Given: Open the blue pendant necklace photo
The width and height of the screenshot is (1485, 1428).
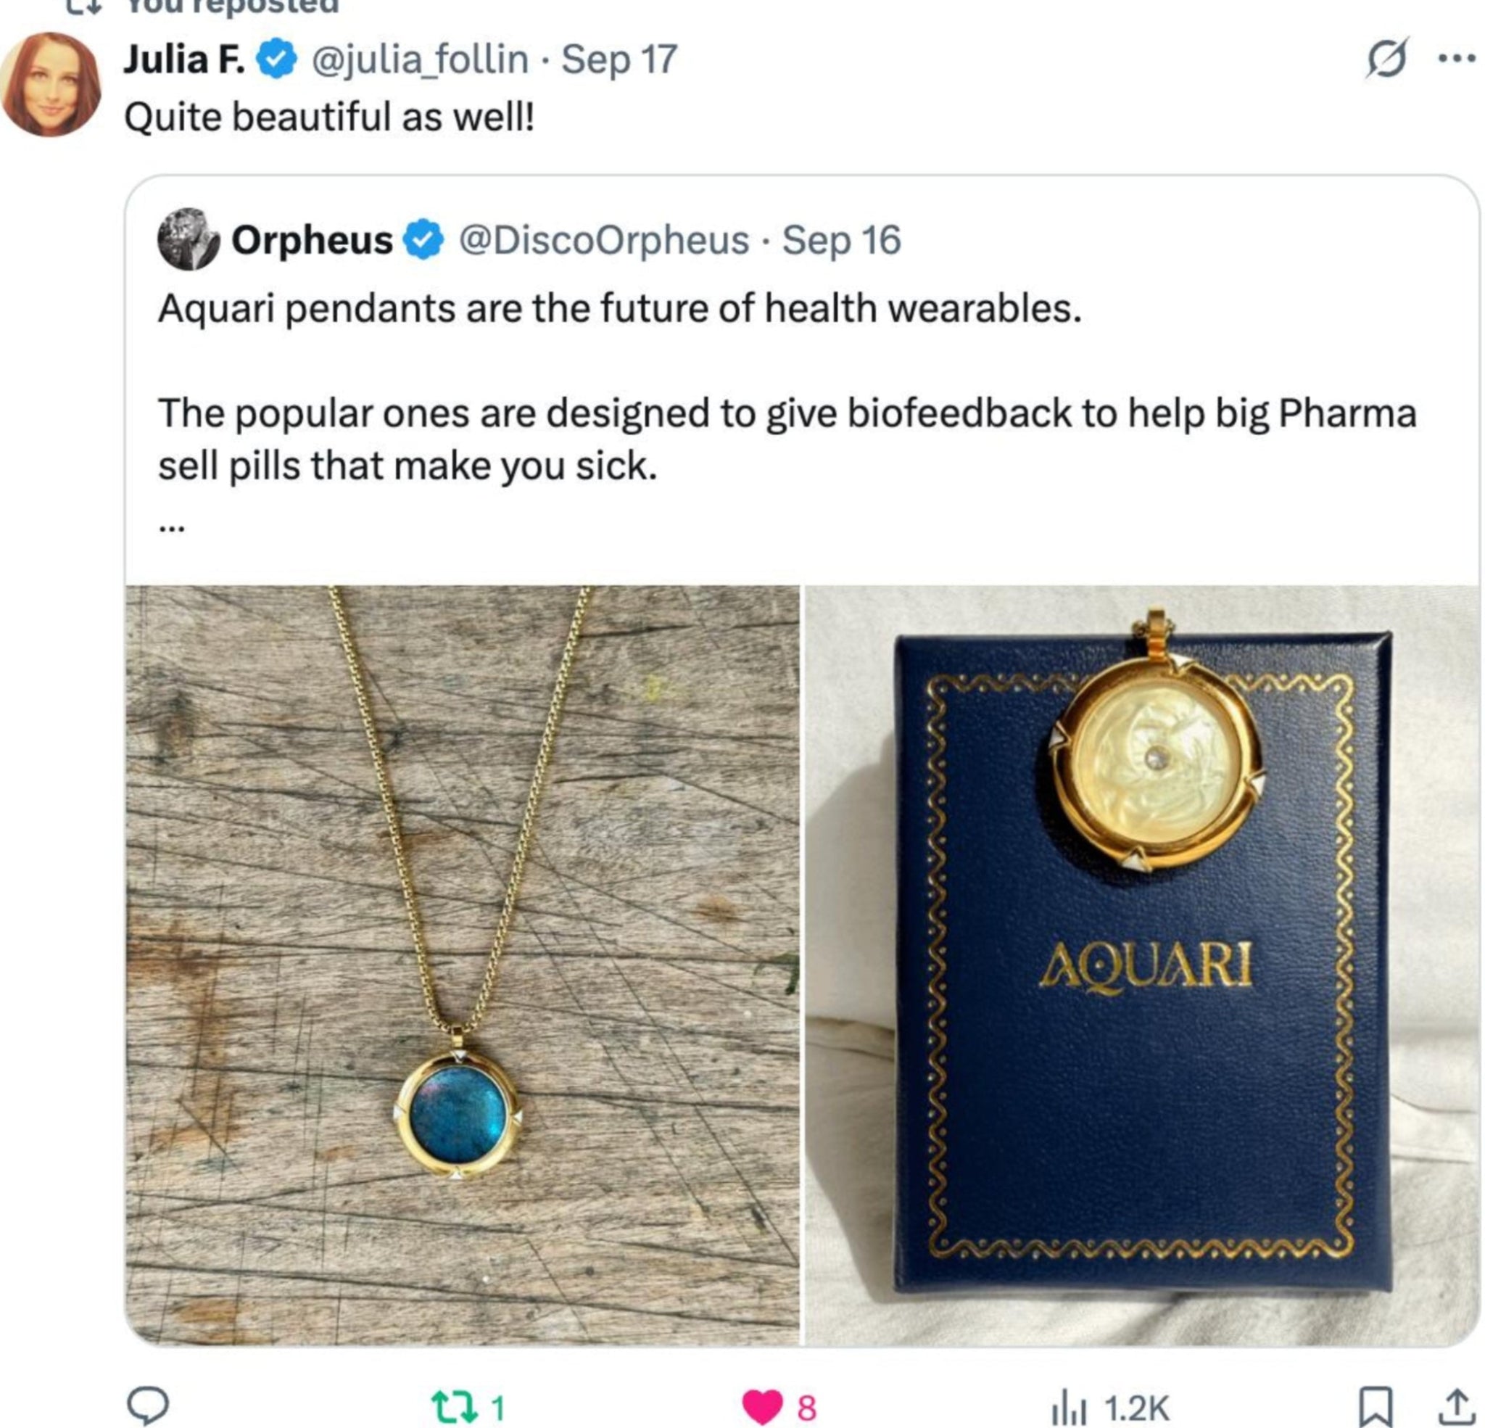Looking at the screenshot, I should pos(462,965).
